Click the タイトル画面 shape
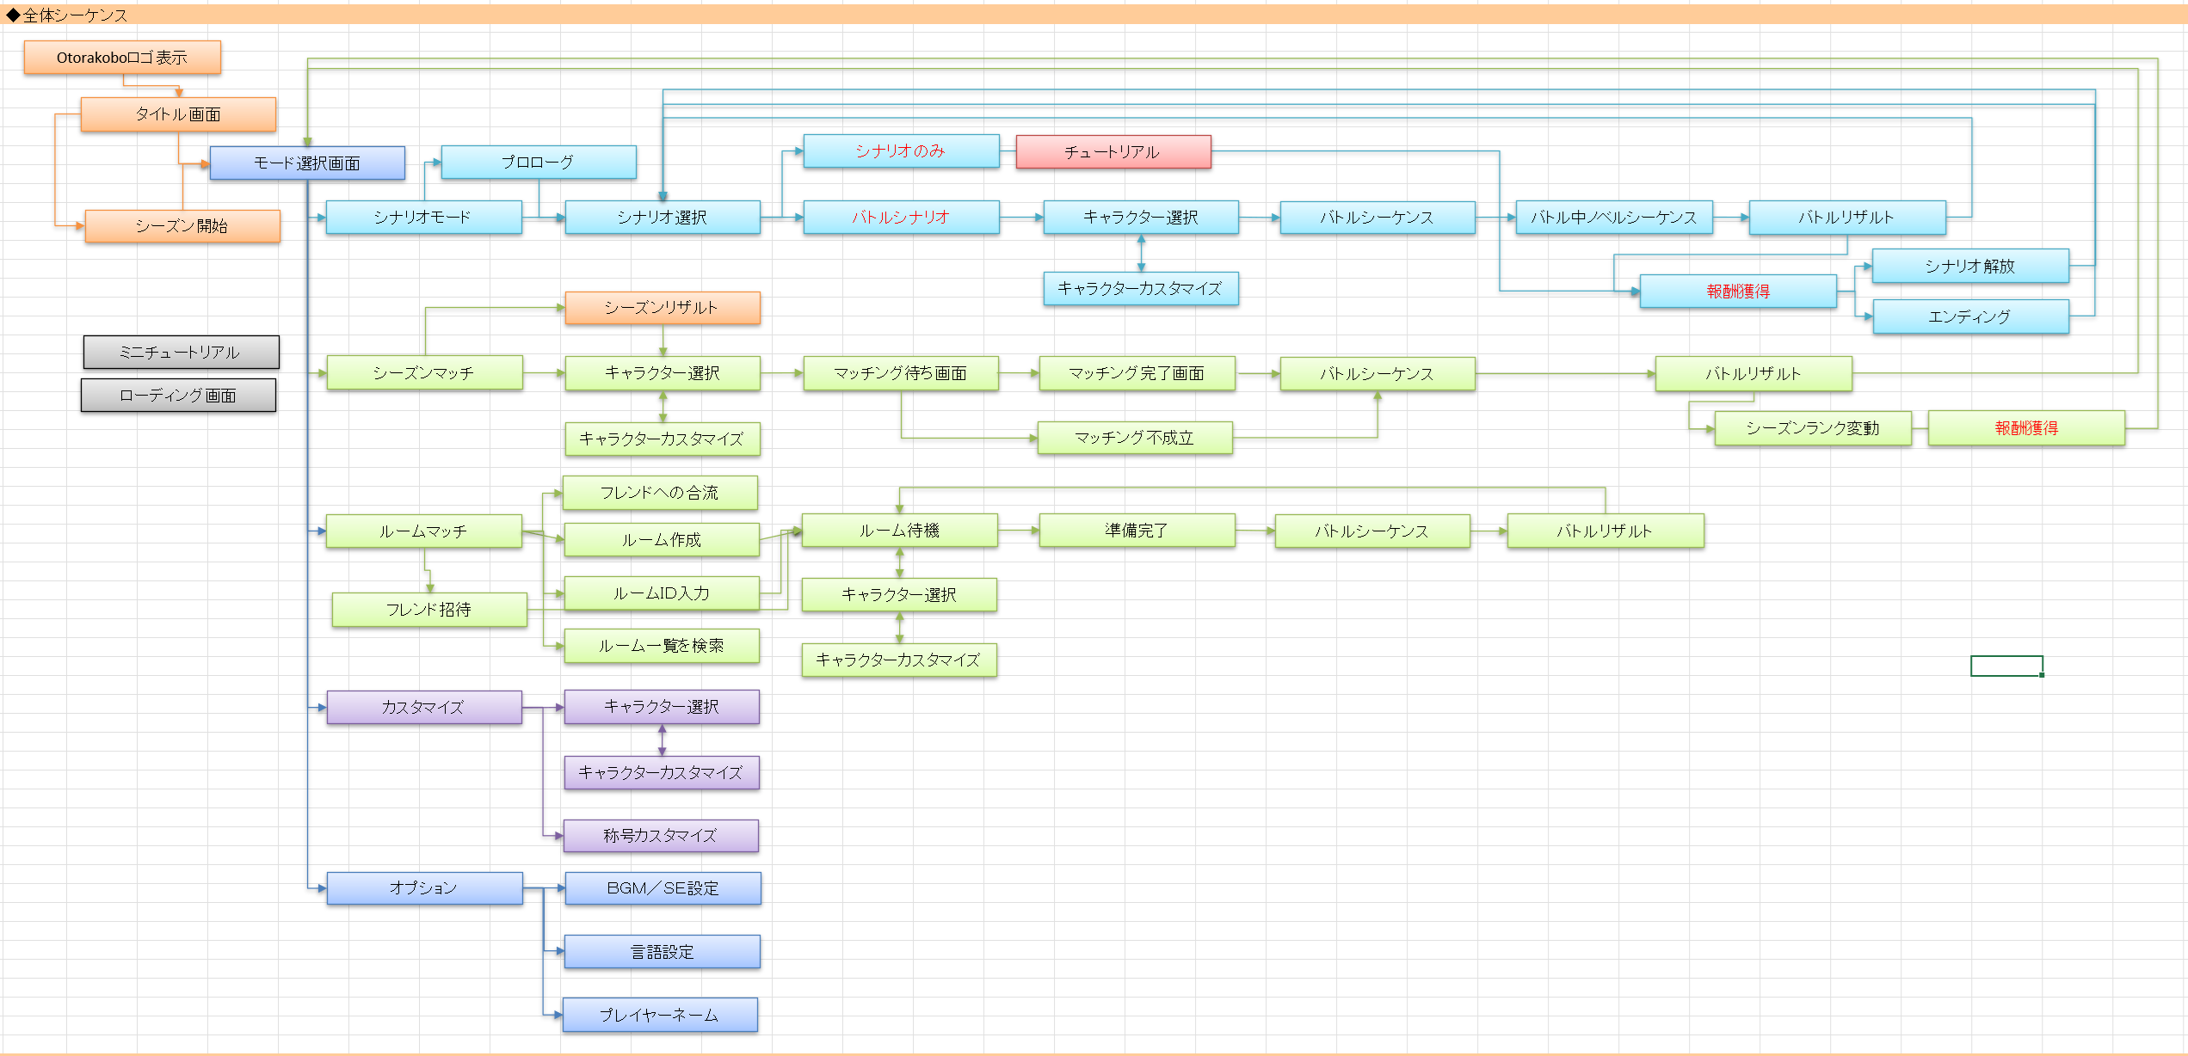The image size is (2188, 1056). (x=178, y=114)
